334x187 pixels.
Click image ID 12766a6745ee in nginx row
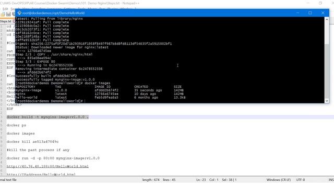pyautogui.click(x=106, y=94)
